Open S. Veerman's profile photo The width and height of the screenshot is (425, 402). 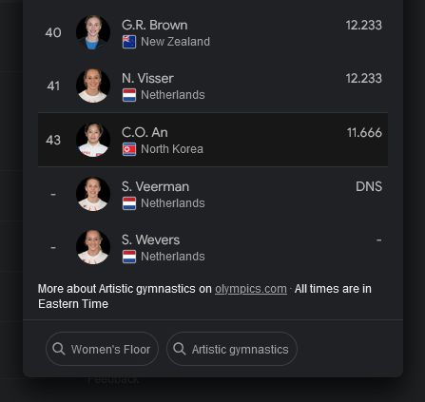tap(93, 194)
